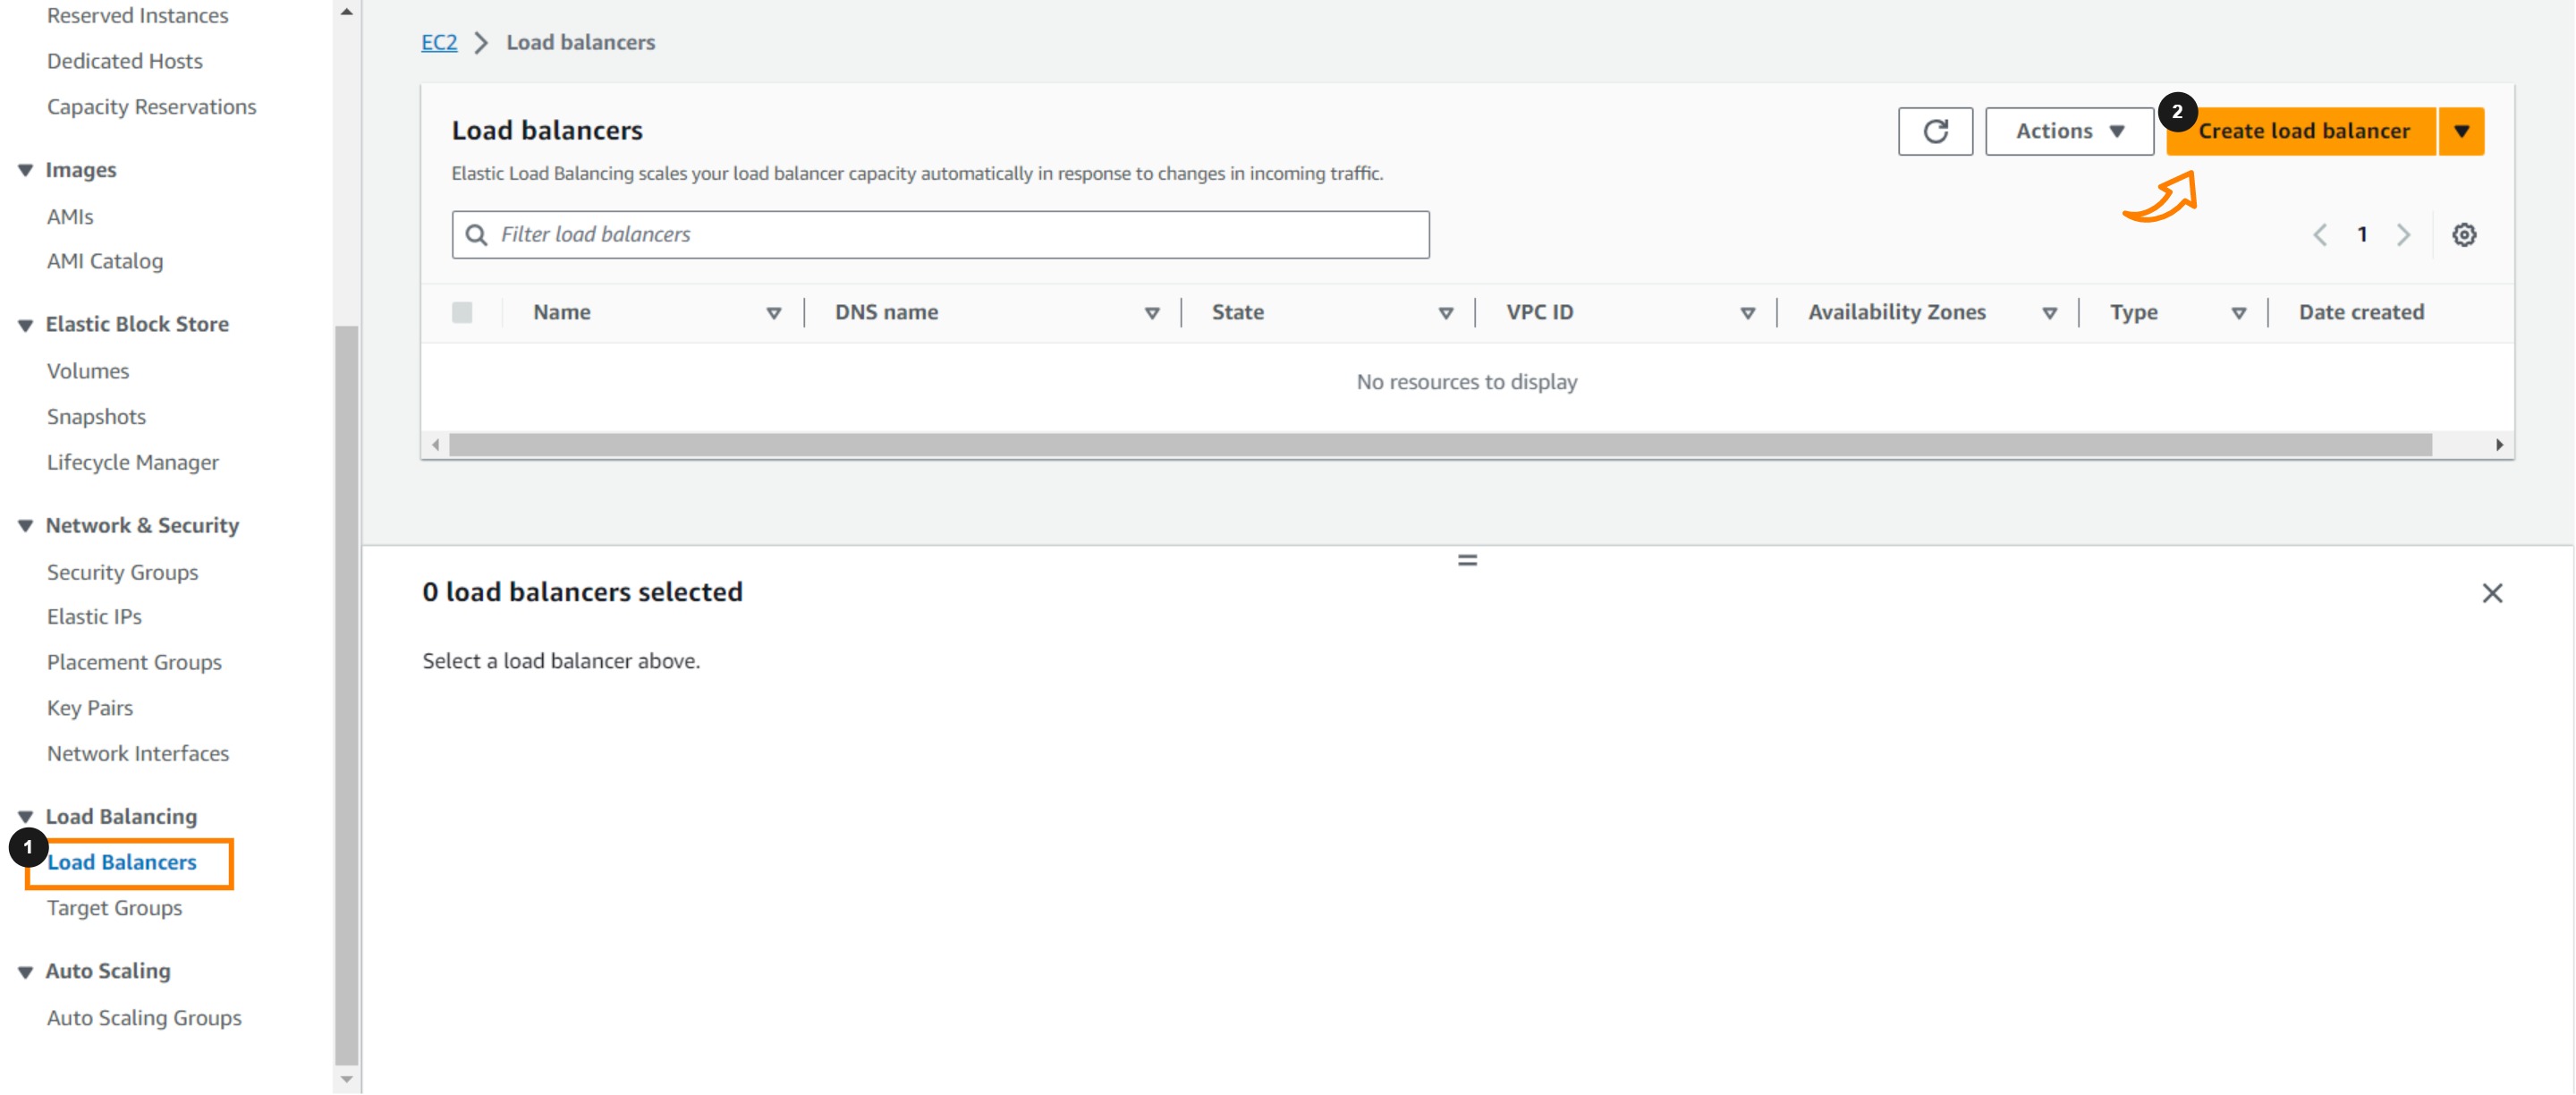
Task: Click the table's horizontal scrollbar
Action: (1439, 445)
